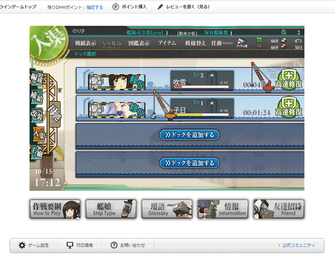Screen dimensions: 335x264
Task: Click 対応環境 text button
Action: (x=84, y=245)
